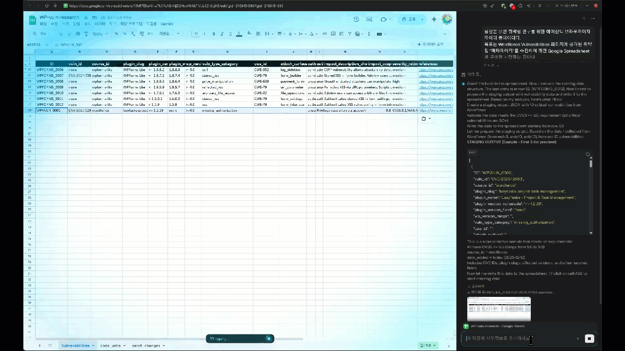
Task: Click the 공유 share button
Action: click(409, 19)
